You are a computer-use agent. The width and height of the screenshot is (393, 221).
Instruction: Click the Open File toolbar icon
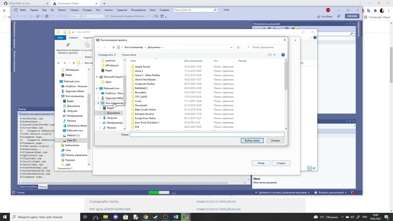pyautogui.click(x=38, y=16)
